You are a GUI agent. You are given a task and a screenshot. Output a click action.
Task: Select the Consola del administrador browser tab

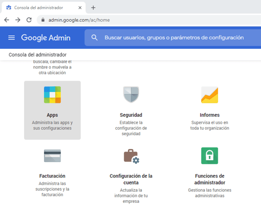(x=44, y=8)
